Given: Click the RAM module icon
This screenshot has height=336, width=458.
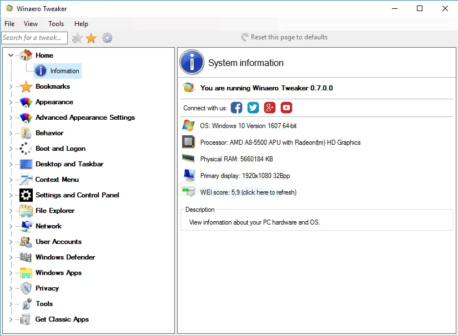Looking at the screenshot, I should 188,158.
